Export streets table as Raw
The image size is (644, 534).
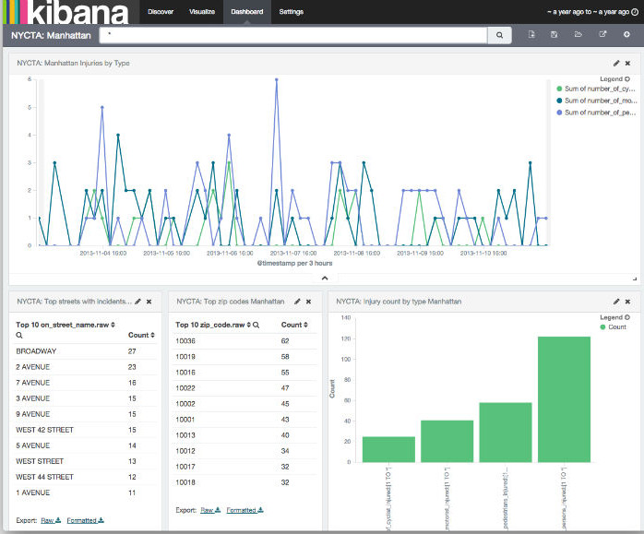[51, 520]
